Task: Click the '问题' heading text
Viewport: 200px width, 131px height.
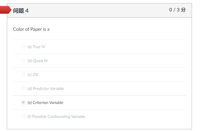Action: pyautogui.click(x=19, y=11)
